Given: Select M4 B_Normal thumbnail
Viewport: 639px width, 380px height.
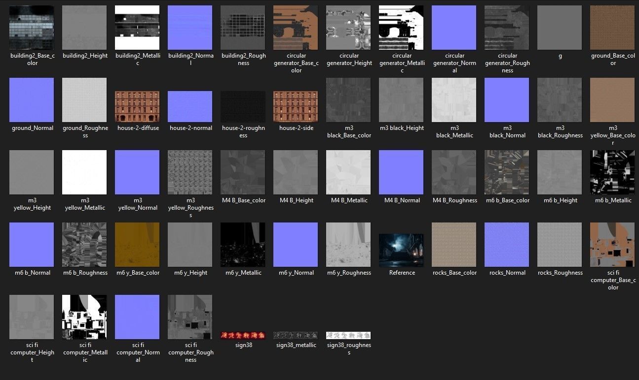Looking at the screenshot, I should tap(401, 172).
